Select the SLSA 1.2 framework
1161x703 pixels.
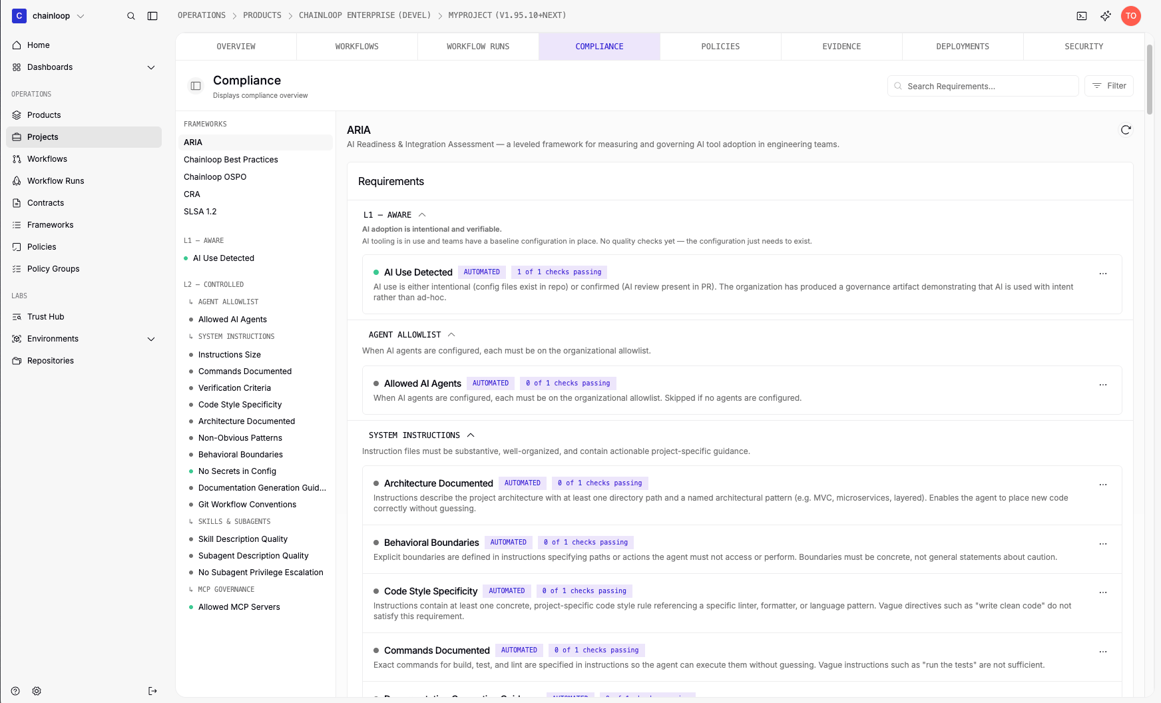point(256,212)
